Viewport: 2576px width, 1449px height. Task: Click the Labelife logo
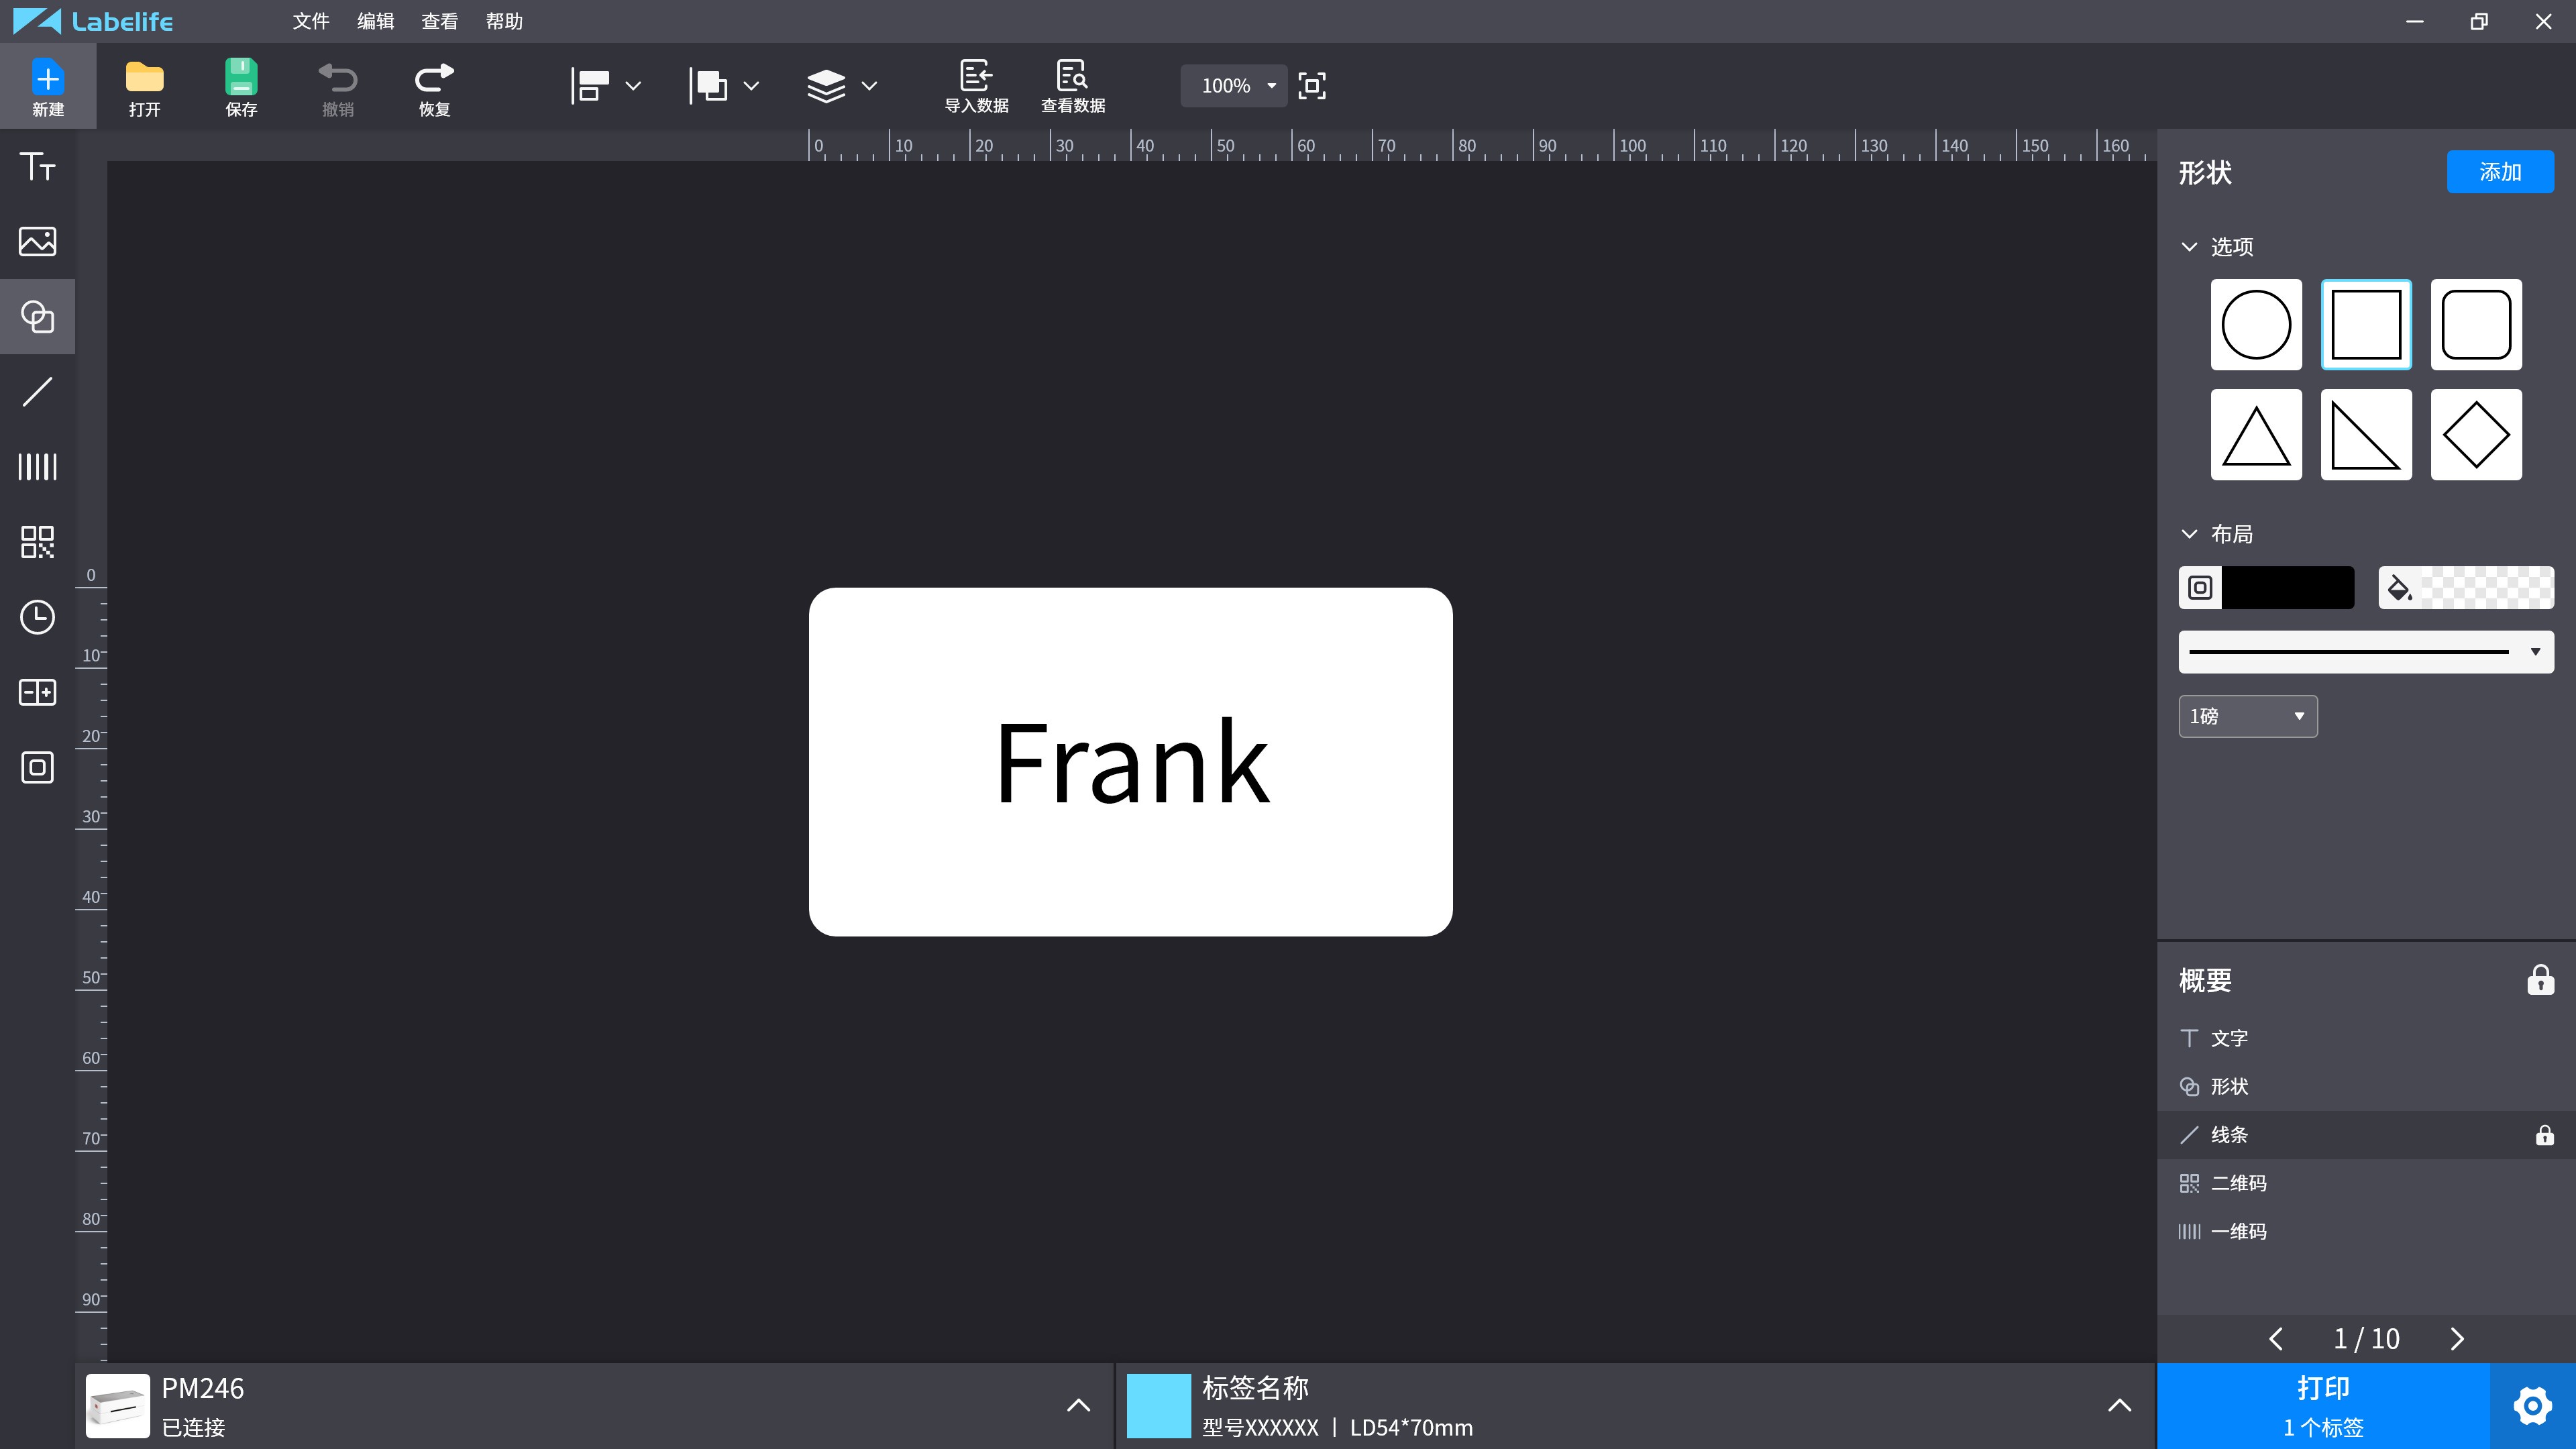(x=93, y=21)
